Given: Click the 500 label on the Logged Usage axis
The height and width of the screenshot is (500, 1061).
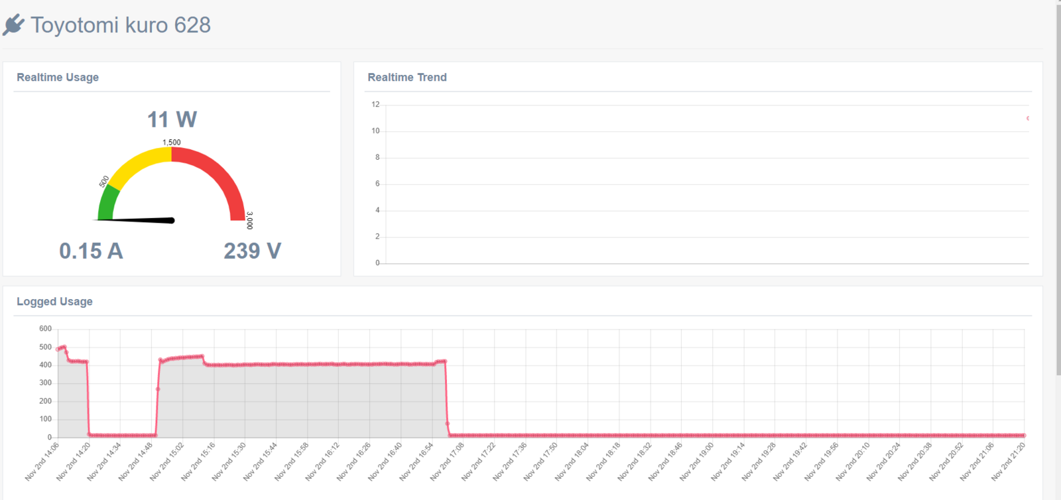Looking at the screenshot, I should tap(45, 347).
